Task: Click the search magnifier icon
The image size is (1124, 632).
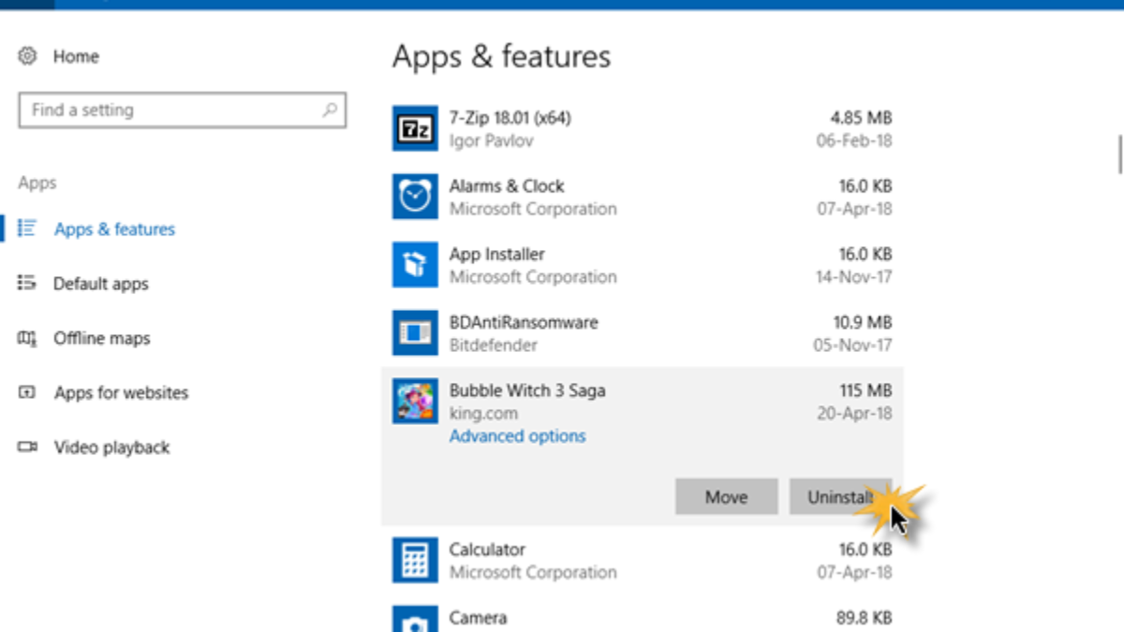Action: point(330,110)
